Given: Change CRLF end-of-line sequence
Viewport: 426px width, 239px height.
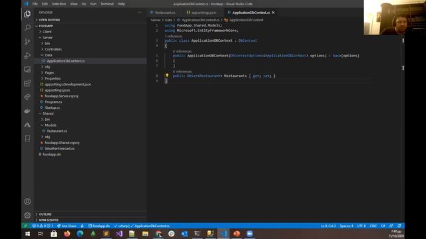Looking at the screenshot, I should click(373, 226).
